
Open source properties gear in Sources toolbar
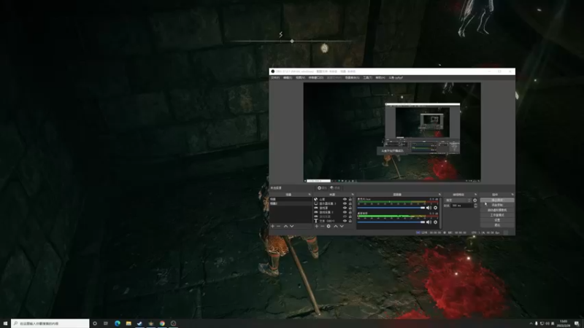[328, 226]
